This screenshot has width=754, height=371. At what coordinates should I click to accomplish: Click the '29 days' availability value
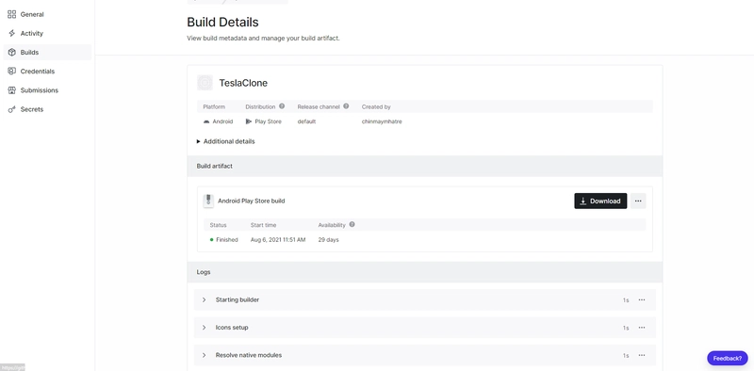[328, 240]
